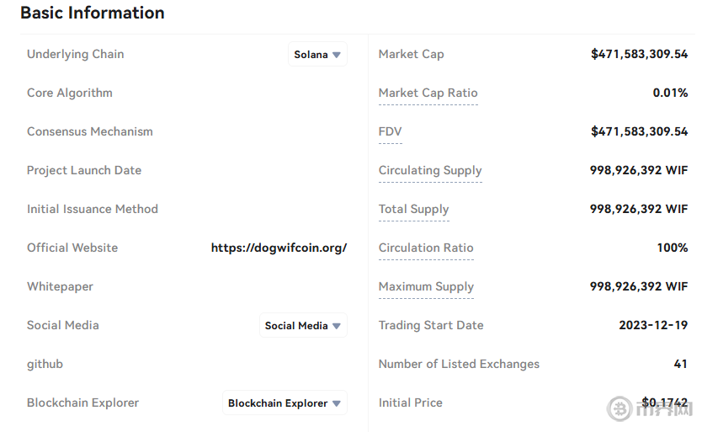Click the Circulating Supply label
The width and height of the screenshot is (702, 432).
click(430, 171)
